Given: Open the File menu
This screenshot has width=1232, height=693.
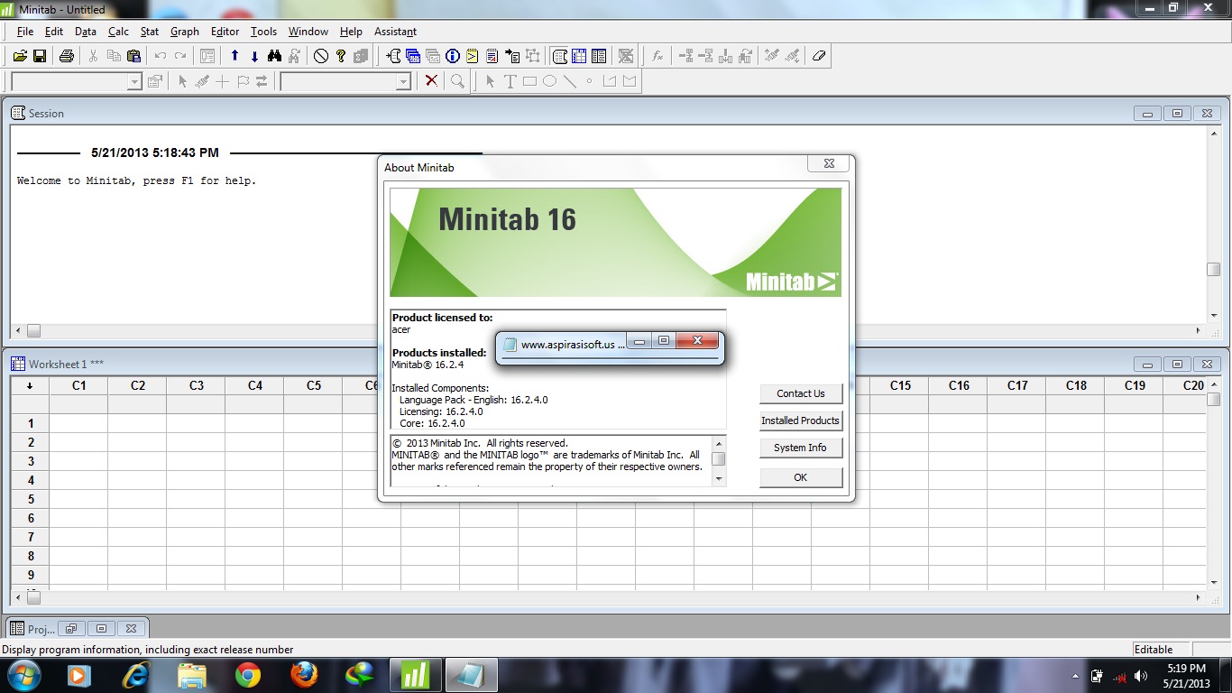Looking at the screenshot, I should (x=25, y=32).
